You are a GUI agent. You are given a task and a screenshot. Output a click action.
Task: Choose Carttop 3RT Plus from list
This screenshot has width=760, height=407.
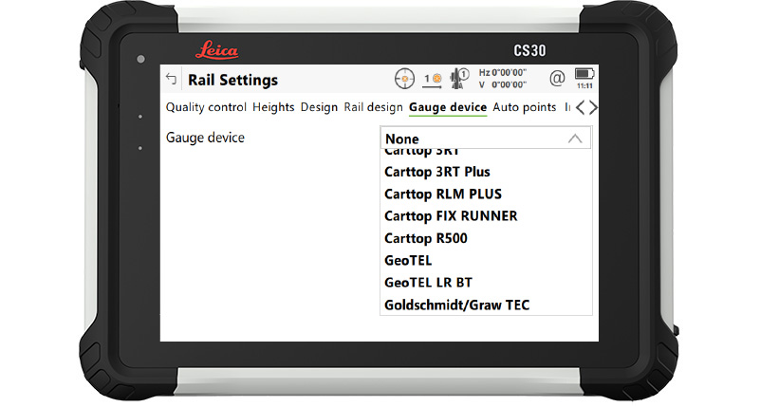tap(436, 172)
